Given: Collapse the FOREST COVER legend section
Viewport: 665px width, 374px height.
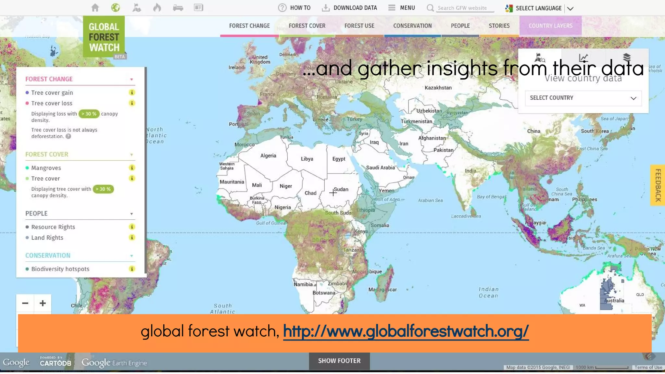Looking at the screenshot, I should (x=132, y=155).
